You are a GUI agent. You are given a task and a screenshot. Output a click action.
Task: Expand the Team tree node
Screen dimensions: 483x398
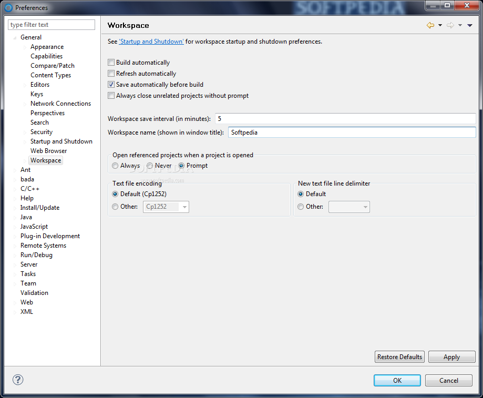pos(15,284)
